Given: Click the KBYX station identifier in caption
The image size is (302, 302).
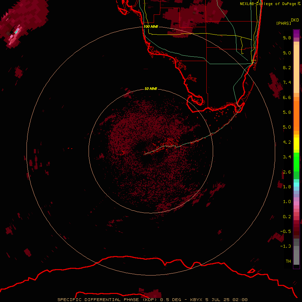Looking at the screenshot, I should click(196, 300).
